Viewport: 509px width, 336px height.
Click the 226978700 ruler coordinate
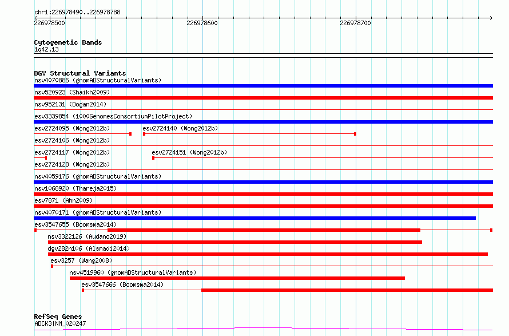[355, 23]
